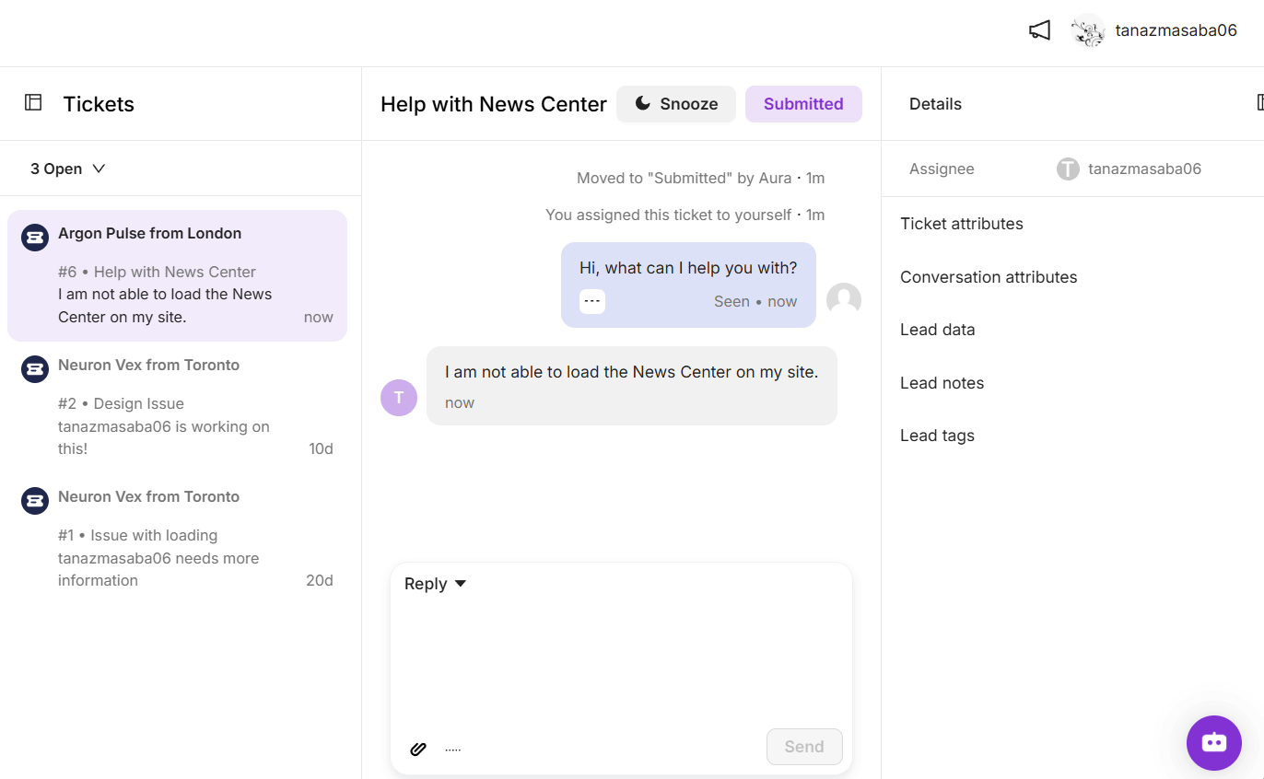Change the Submitted ticket status
1264x779 pixels.
[x=803, y=104]
